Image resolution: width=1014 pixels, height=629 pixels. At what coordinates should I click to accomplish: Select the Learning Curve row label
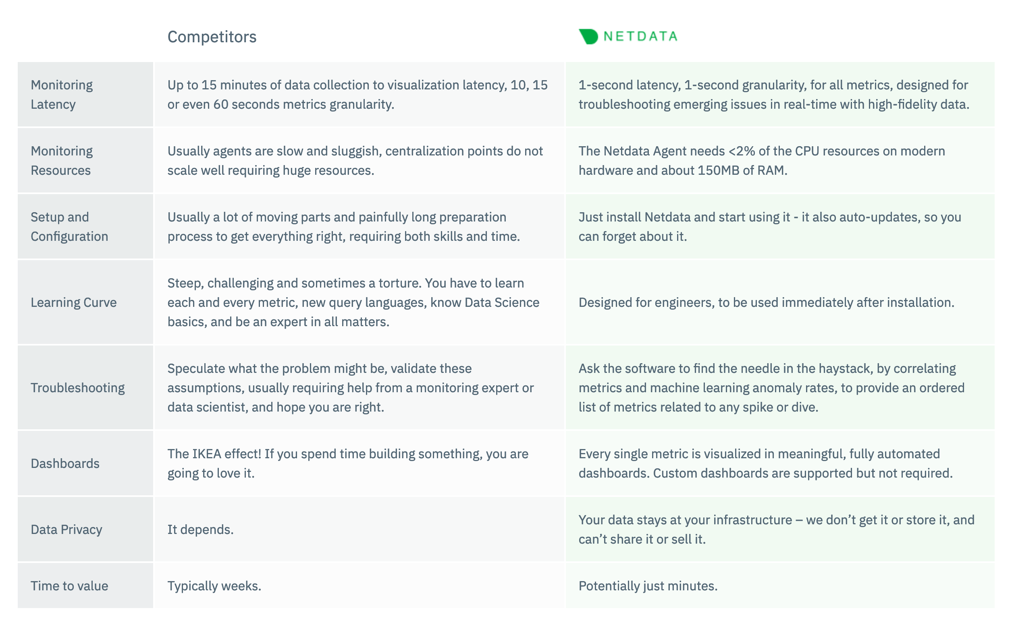point(74,302)
